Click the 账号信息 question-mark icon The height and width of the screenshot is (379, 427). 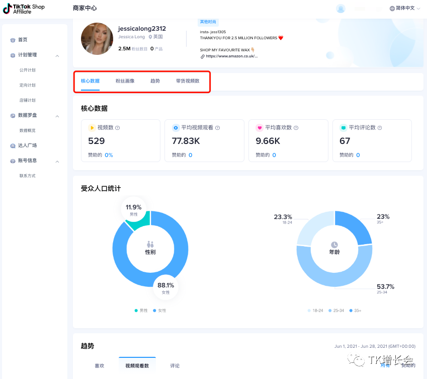(x=13, y=161)
